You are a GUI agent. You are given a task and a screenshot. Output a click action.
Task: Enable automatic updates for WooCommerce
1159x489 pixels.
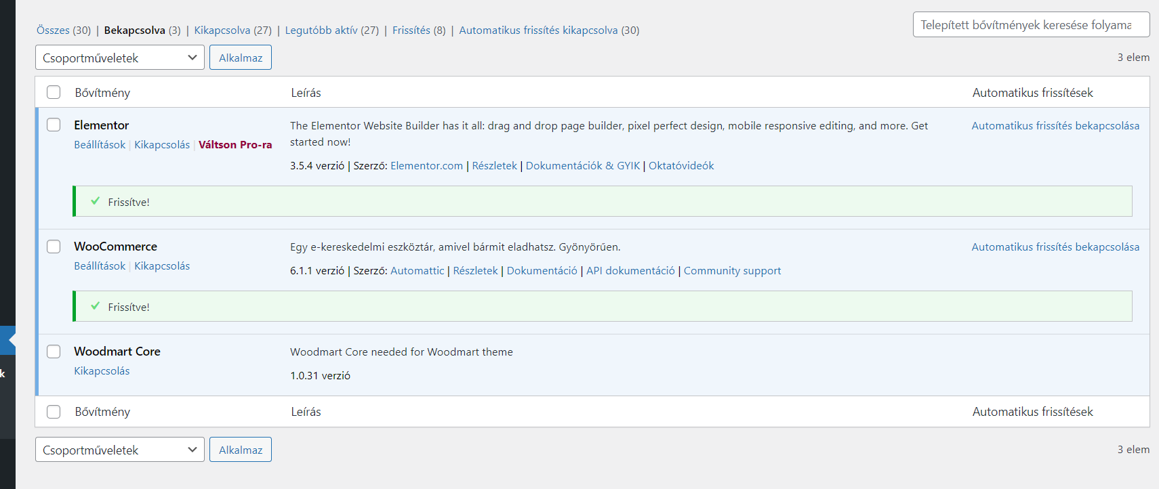(x=1055, y=247)
